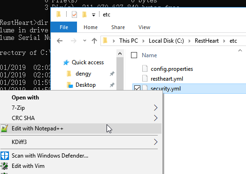The height and width of the screenshot is (174, 246).
Task: Go back with the Back arrow
Action: tap(60, 41)
